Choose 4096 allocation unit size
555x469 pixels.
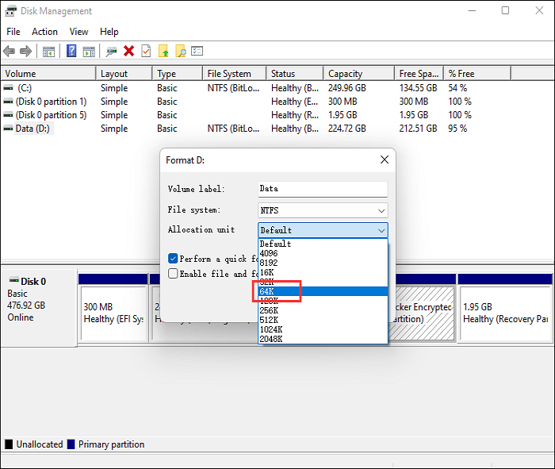tap(323, 253)
